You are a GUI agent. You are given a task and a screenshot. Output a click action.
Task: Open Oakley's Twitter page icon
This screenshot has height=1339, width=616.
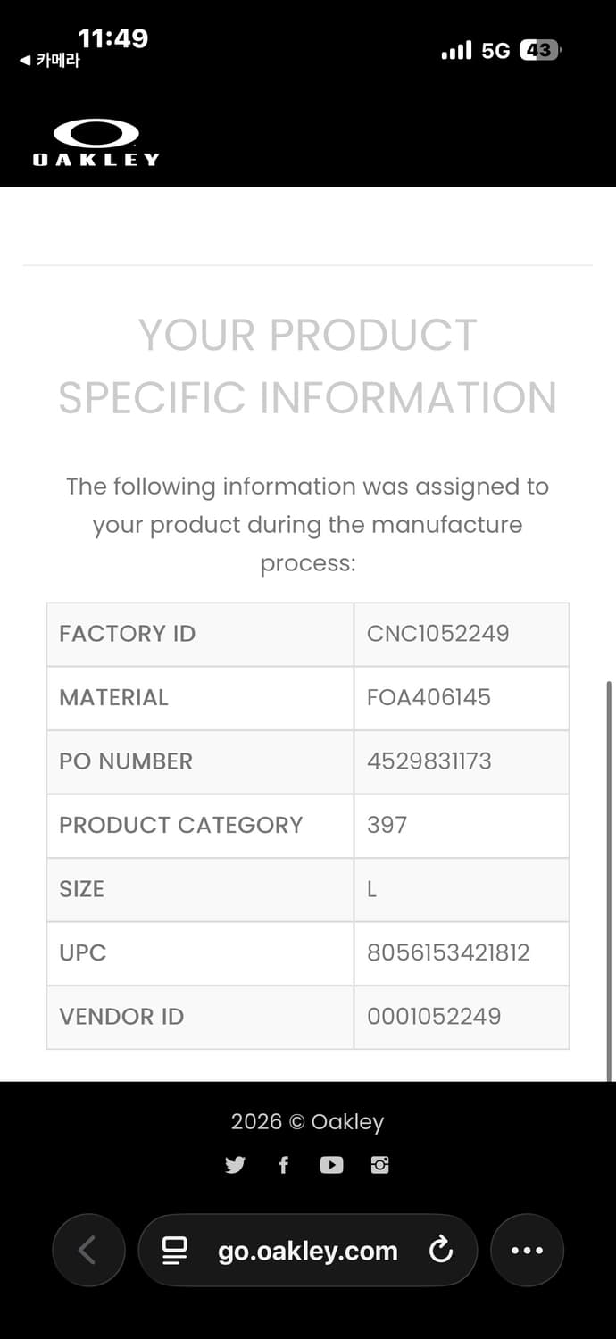235,1165
